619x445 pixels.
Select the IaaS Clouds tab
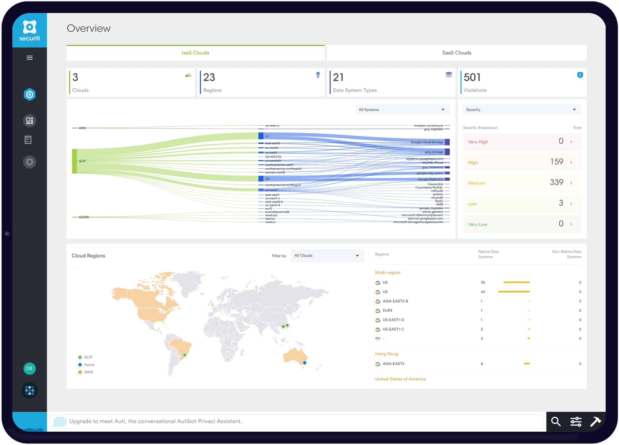(x=196, y=52)
